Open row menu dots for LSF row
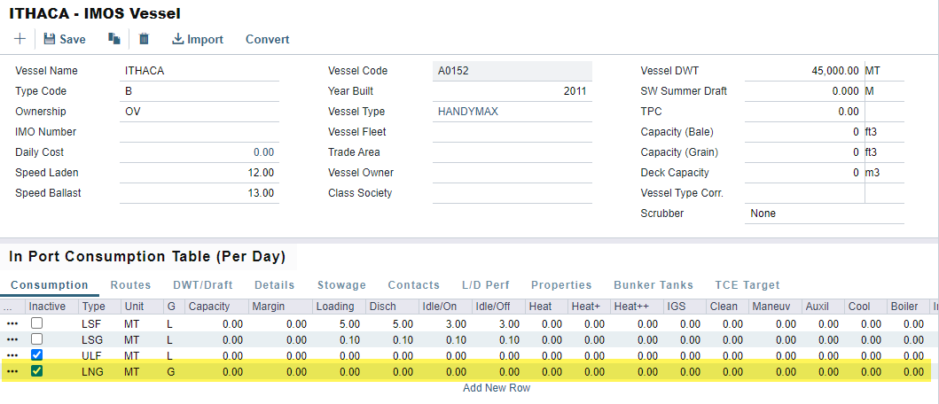 (12, 324)
